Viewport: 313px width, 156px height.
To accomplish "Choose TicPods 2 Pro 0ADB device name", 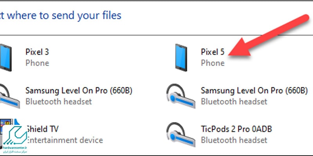I will (236, 129).
